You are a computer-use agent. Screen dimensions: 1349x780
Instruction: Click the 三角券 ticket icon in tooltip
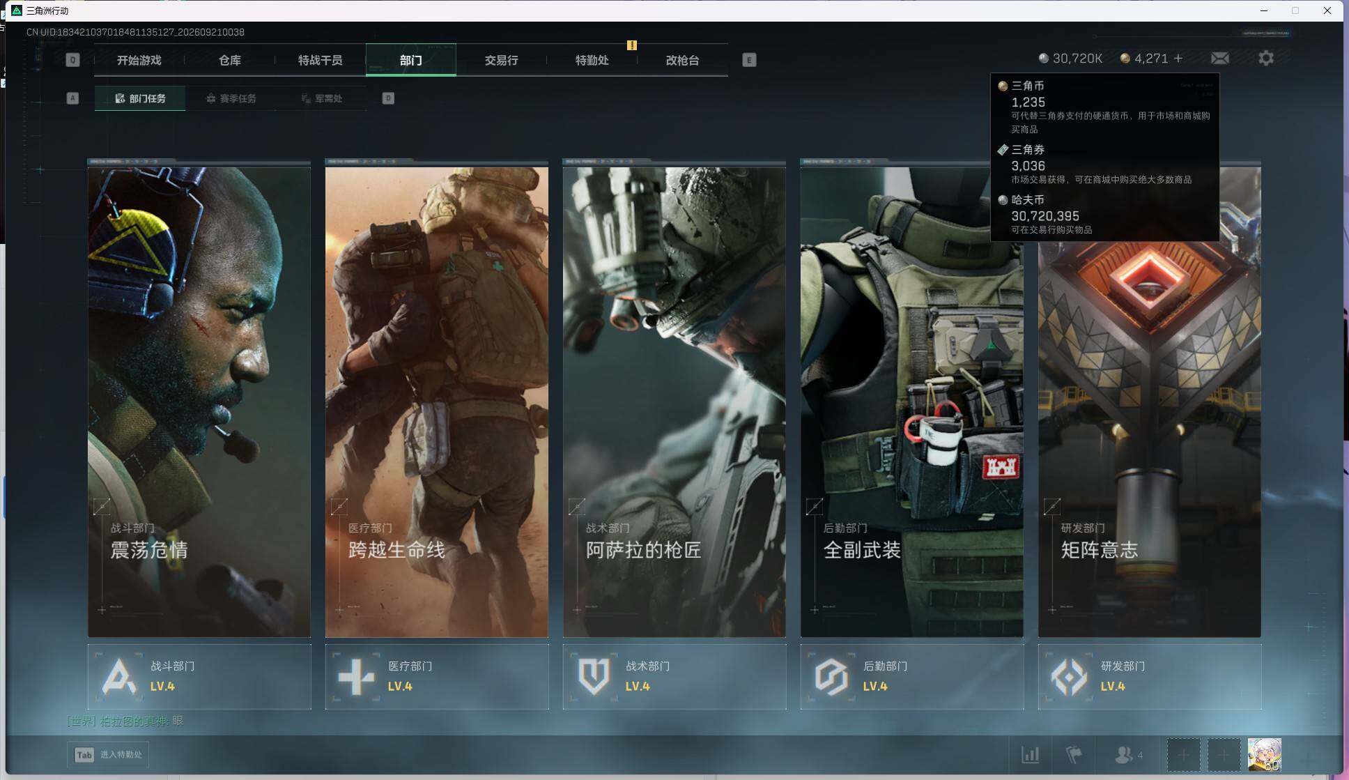(1003, 150)
